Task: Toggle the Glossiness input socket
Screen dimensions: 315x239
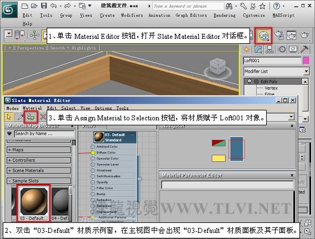Action: [x=93, y=170]
